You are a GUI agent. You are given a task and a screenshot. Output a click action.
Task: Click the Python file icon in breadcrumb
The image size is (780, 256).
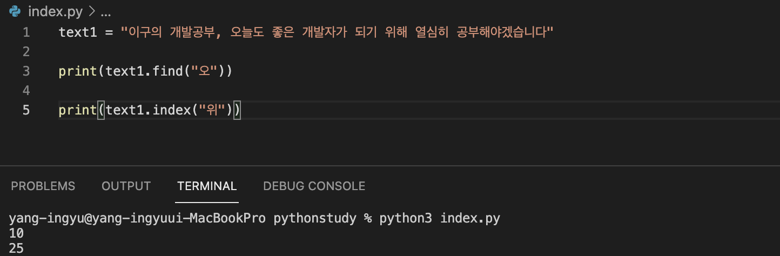tap(16, 11)
